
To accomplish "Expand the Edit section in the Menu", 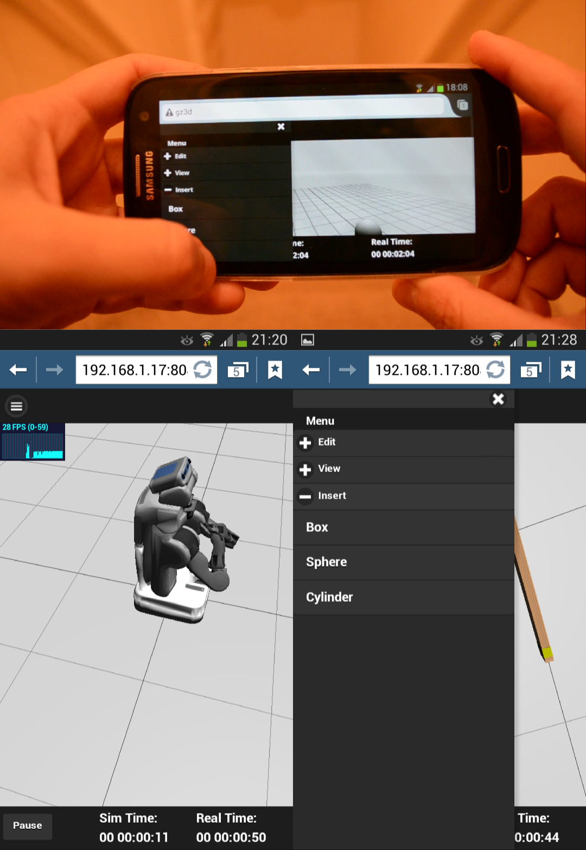I will tap(326, 443).
